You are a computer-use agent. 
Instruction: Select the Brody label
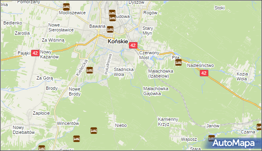pos(52,89)
